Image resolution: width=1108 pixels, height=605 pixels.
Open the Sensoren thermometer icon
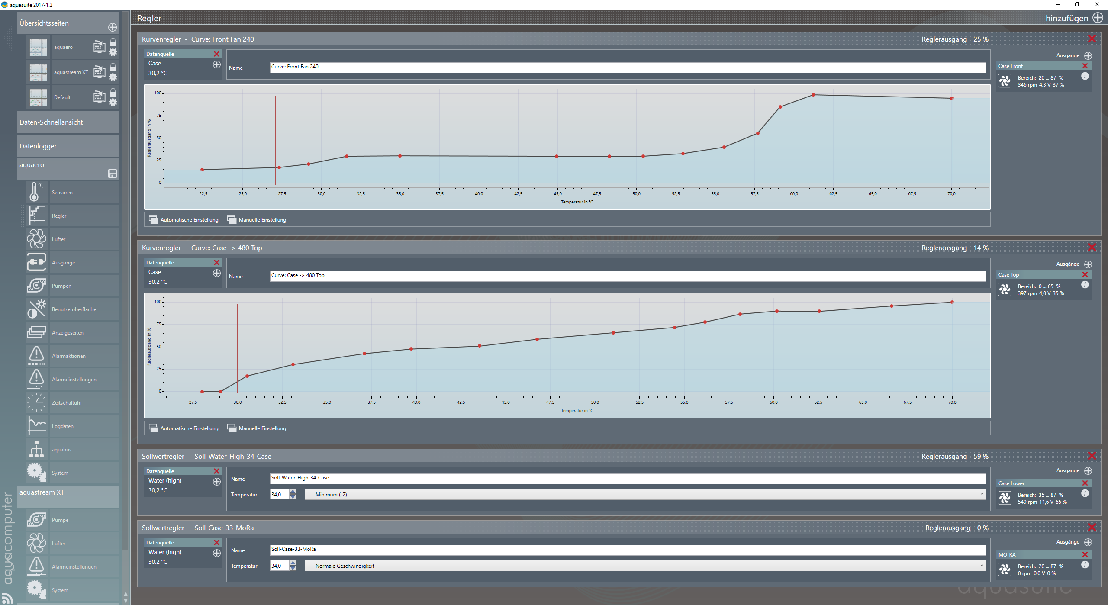(36, 192)
